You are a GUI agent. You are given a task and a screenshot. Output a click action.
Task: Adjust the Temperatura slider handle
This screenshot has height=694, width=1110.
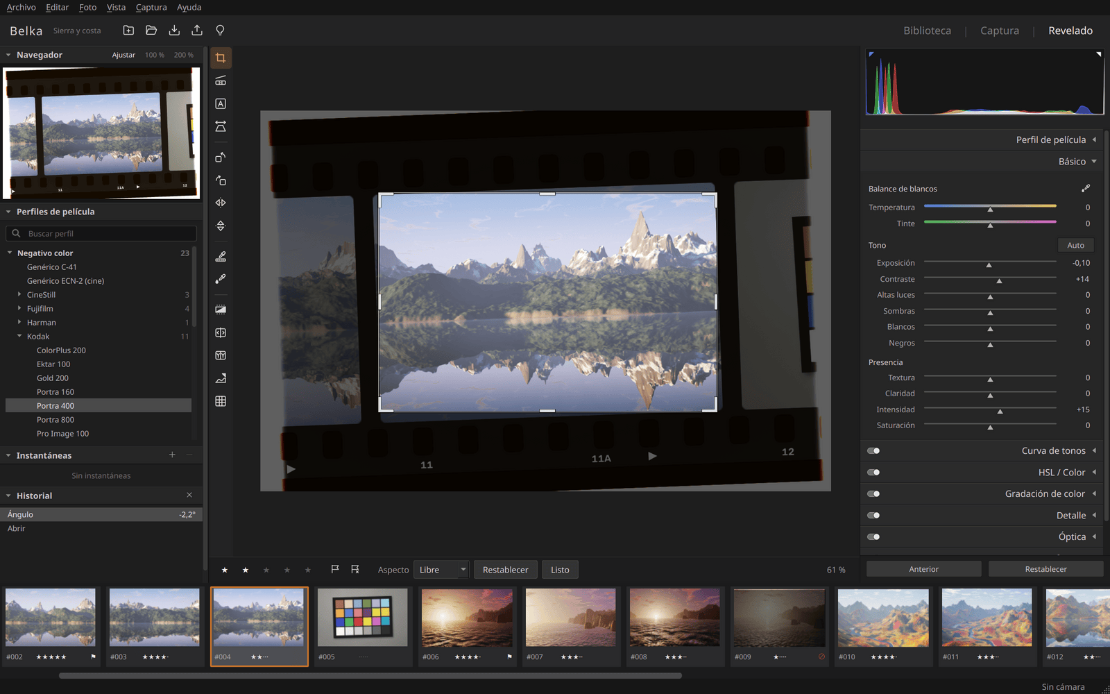pyautogui.click(x=990, y=208)
